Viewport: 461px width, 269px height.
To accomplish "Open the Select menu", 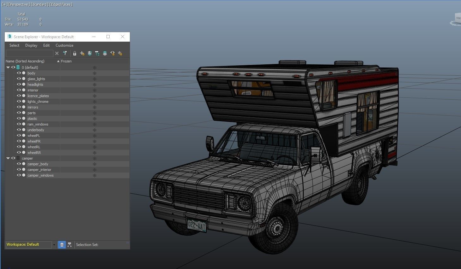I will [14, 45].
